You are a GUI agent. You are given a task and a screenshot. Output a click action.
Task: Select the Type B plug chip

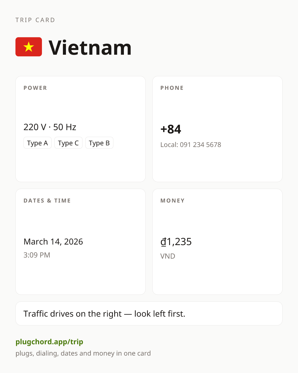coord(99,143)
